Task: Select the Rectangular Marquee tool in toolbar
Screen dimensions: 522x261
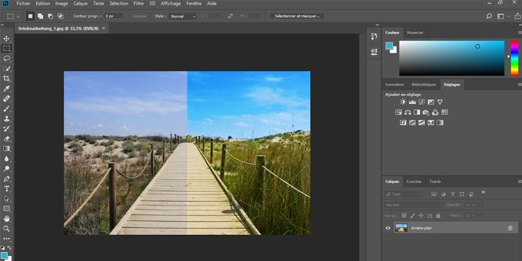Action: click(x=7, y=48)
